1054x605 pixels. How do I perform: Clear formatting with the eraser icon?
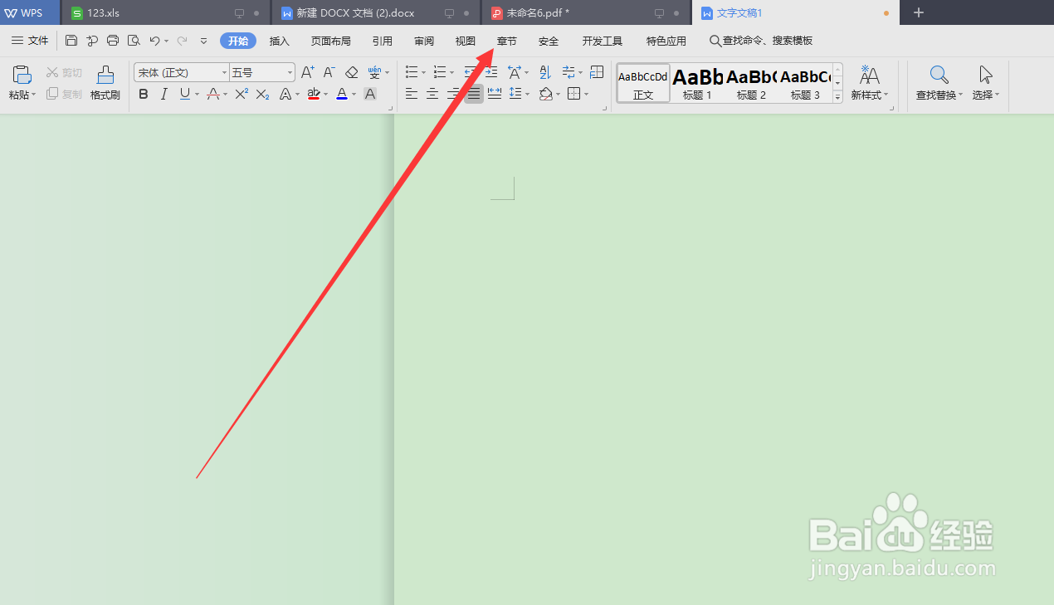pos(351,73)
